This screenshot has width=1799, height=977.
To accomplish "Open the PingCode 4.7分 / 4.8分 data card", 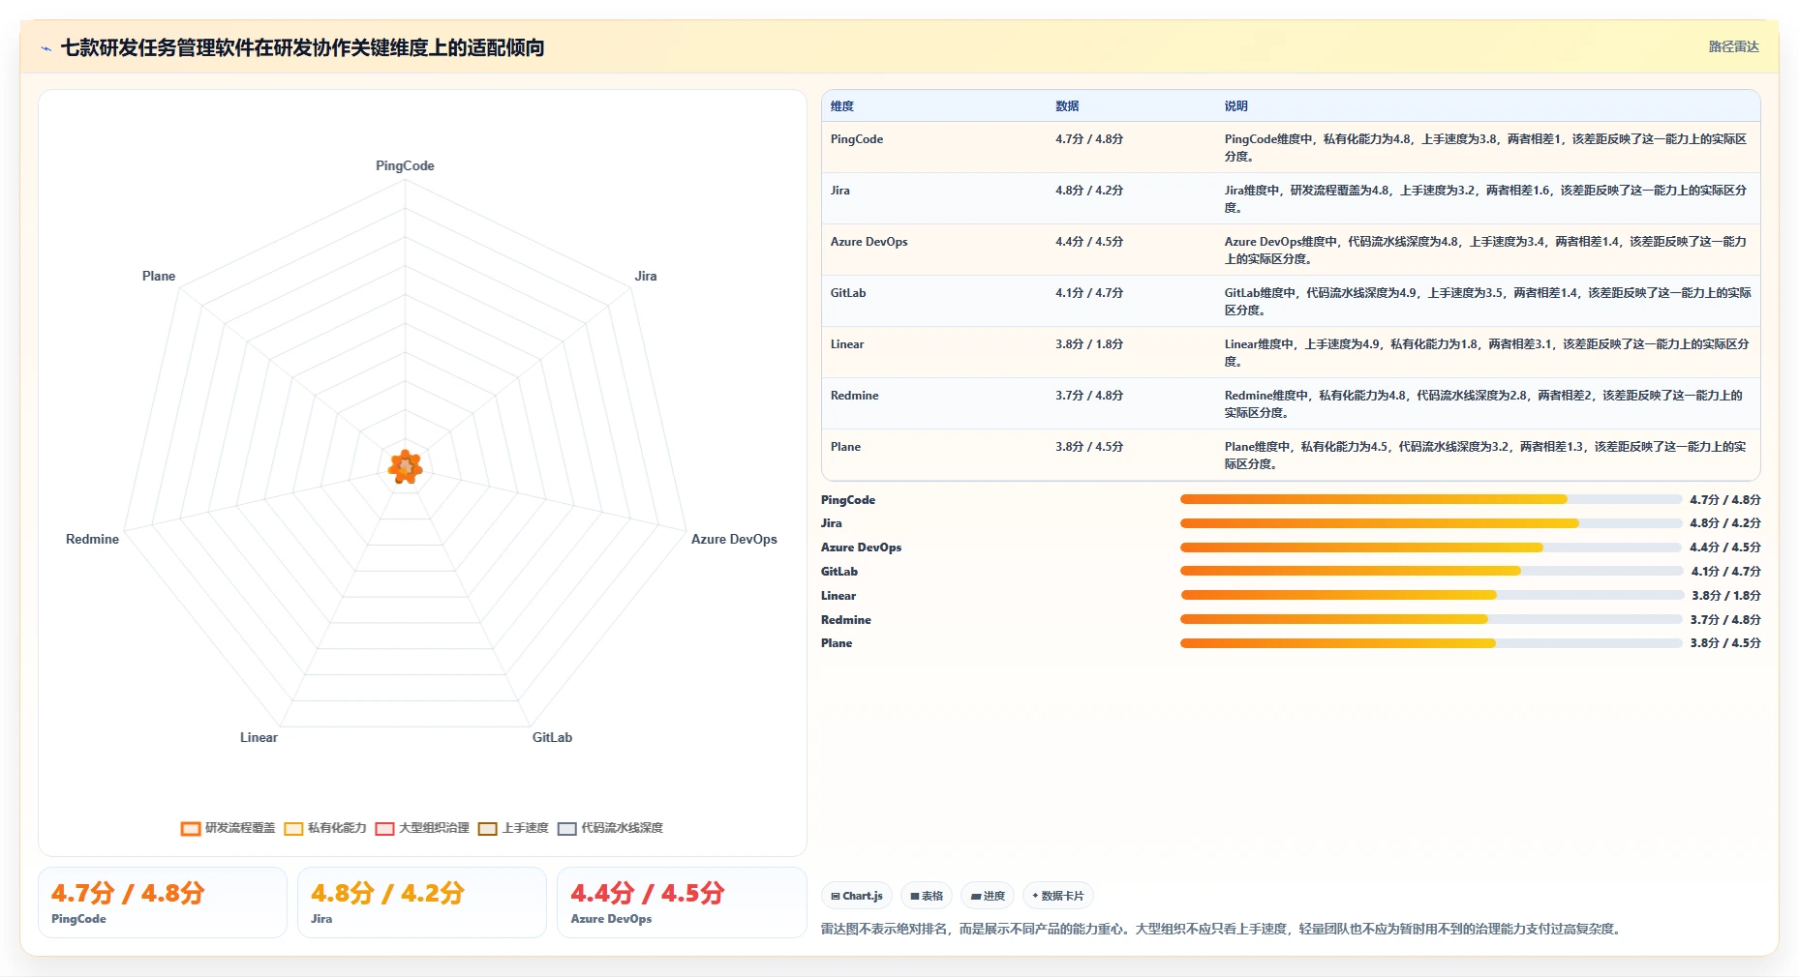I will point(163,903).
